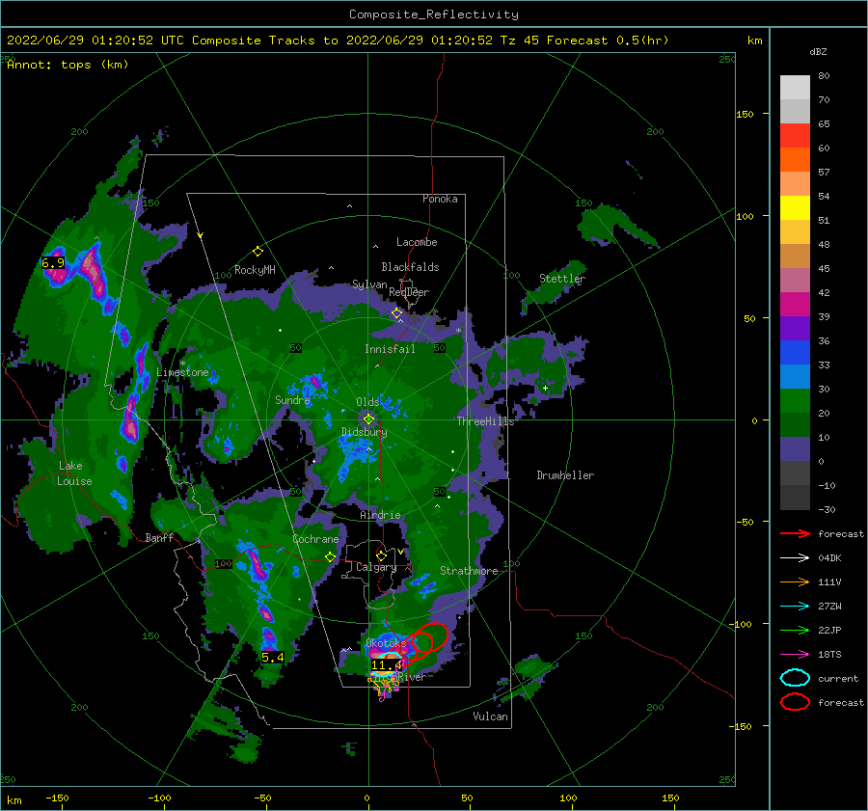This screenshot has height=811, width=868.
Task: Click the Drumheller city label
Action: 565,475
